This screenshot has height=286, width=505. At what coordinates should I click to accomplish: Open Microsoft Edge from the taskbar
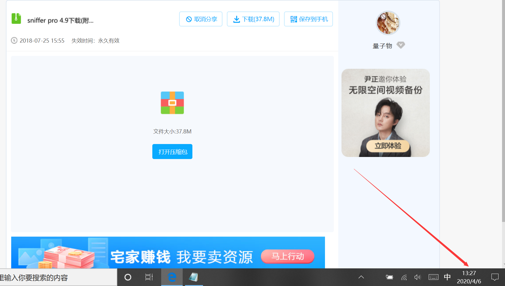[x=172, y=277]
